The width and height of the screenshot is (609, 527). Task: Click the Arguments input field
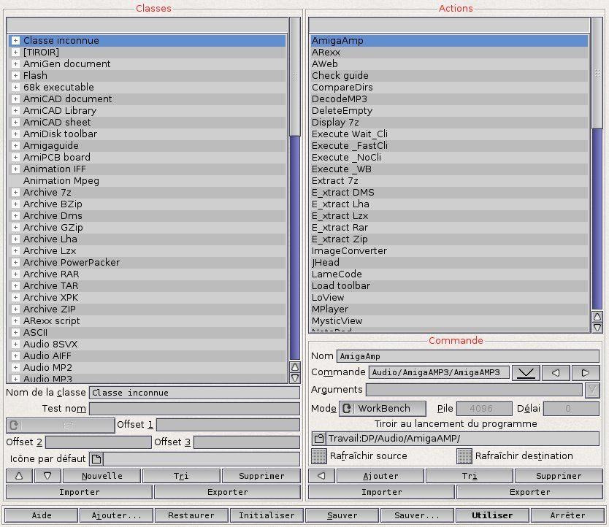tap(474, 390)
